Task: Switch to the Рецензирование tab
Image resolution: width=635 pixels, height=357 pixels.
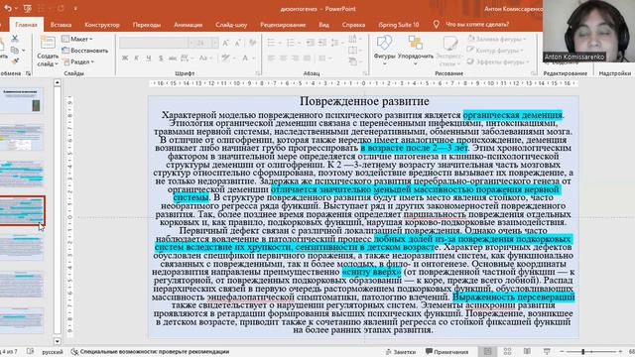Action: (x=283, y=25)
